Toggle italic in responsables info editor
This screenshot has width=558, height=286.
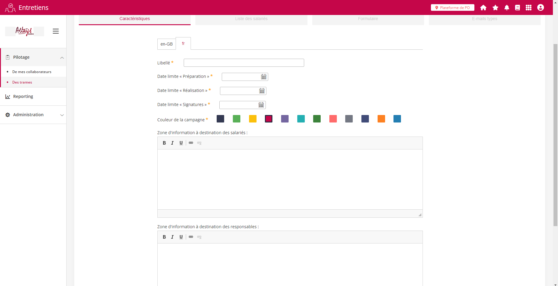[172, 237]
